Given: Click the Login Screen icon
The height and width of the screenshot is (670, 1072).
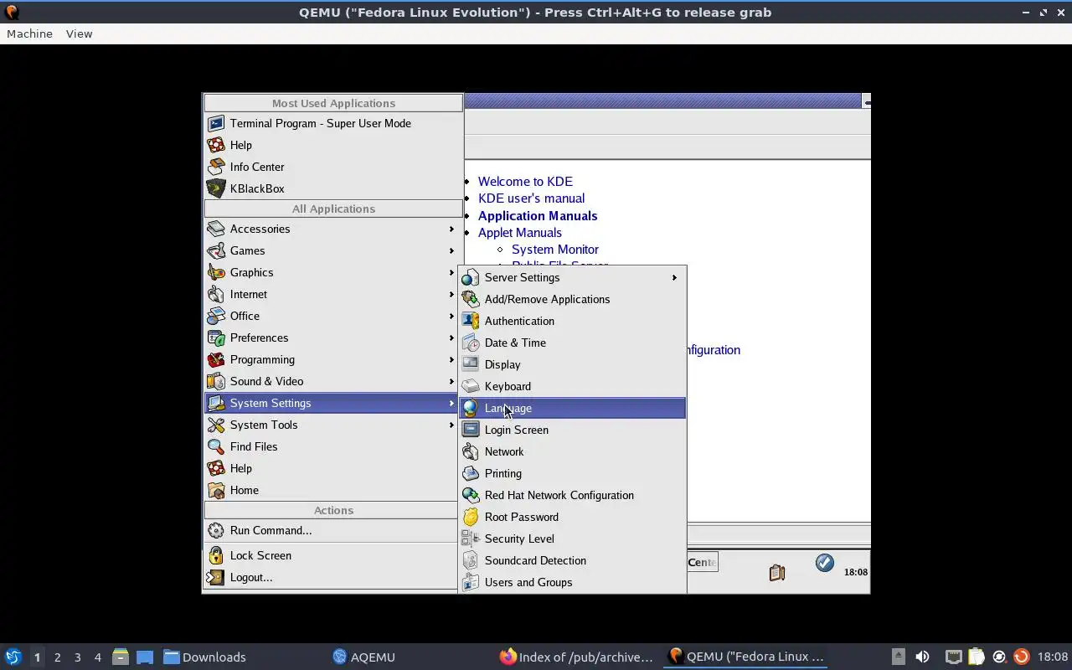Looking at the screenshot, I should point(471,430).
